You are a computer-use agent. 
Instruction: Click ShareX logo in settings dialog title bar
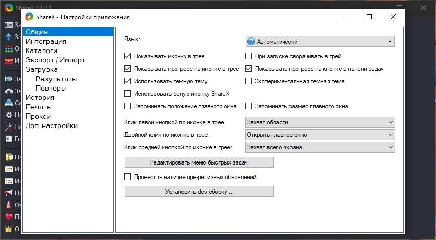(x=29, y=17)
